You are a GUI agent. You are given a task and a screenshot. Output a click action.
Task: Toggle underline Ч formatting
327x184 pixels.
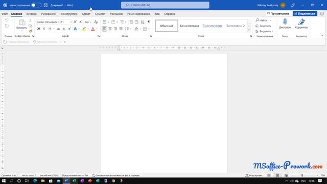50,29
